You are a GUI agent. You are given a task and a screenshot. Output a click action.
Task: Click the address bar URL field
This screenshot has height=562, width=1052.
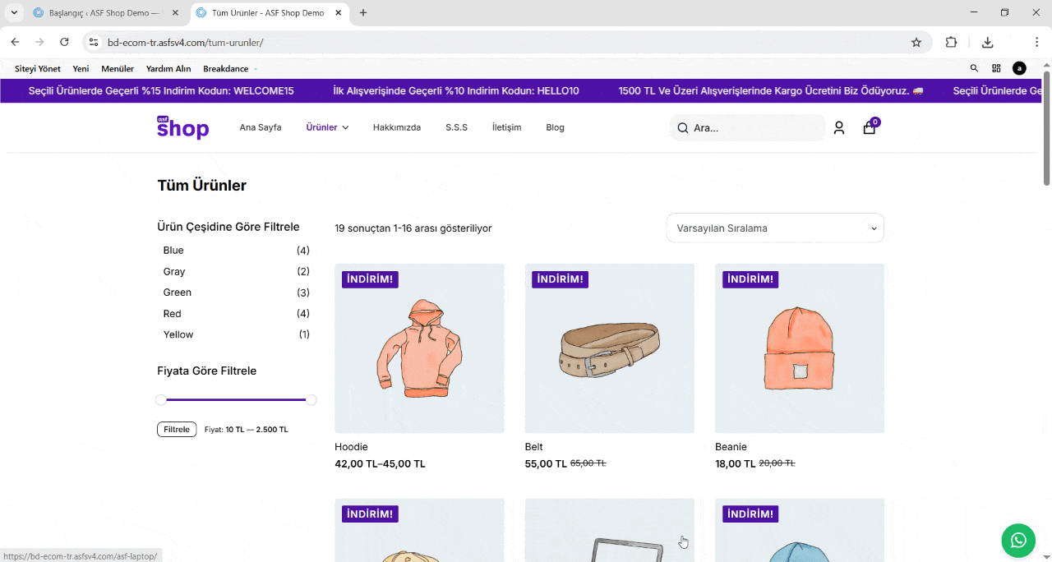tap(501, 42)
